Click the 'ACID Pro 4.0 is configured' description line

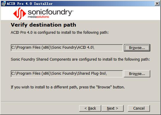[60, 33]
